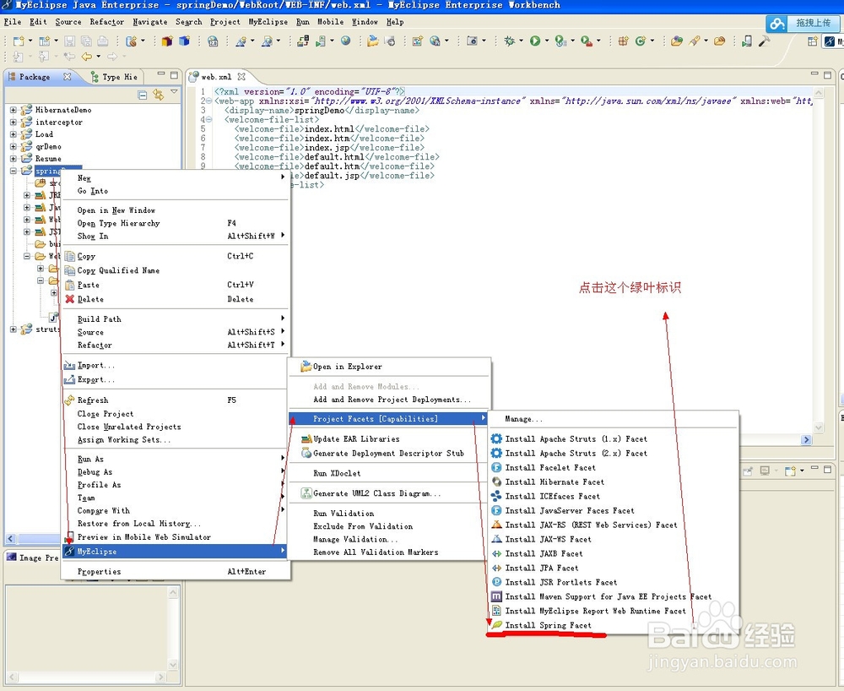Click the red Delete X icon
The height and width of the screenshot is (691, 844).
(69, 299)
